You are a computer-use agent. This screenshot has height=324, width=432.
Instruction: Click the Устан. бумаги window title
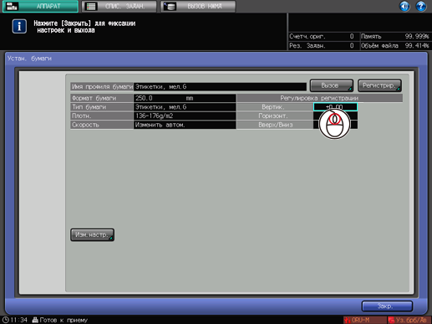pos(29,59)
